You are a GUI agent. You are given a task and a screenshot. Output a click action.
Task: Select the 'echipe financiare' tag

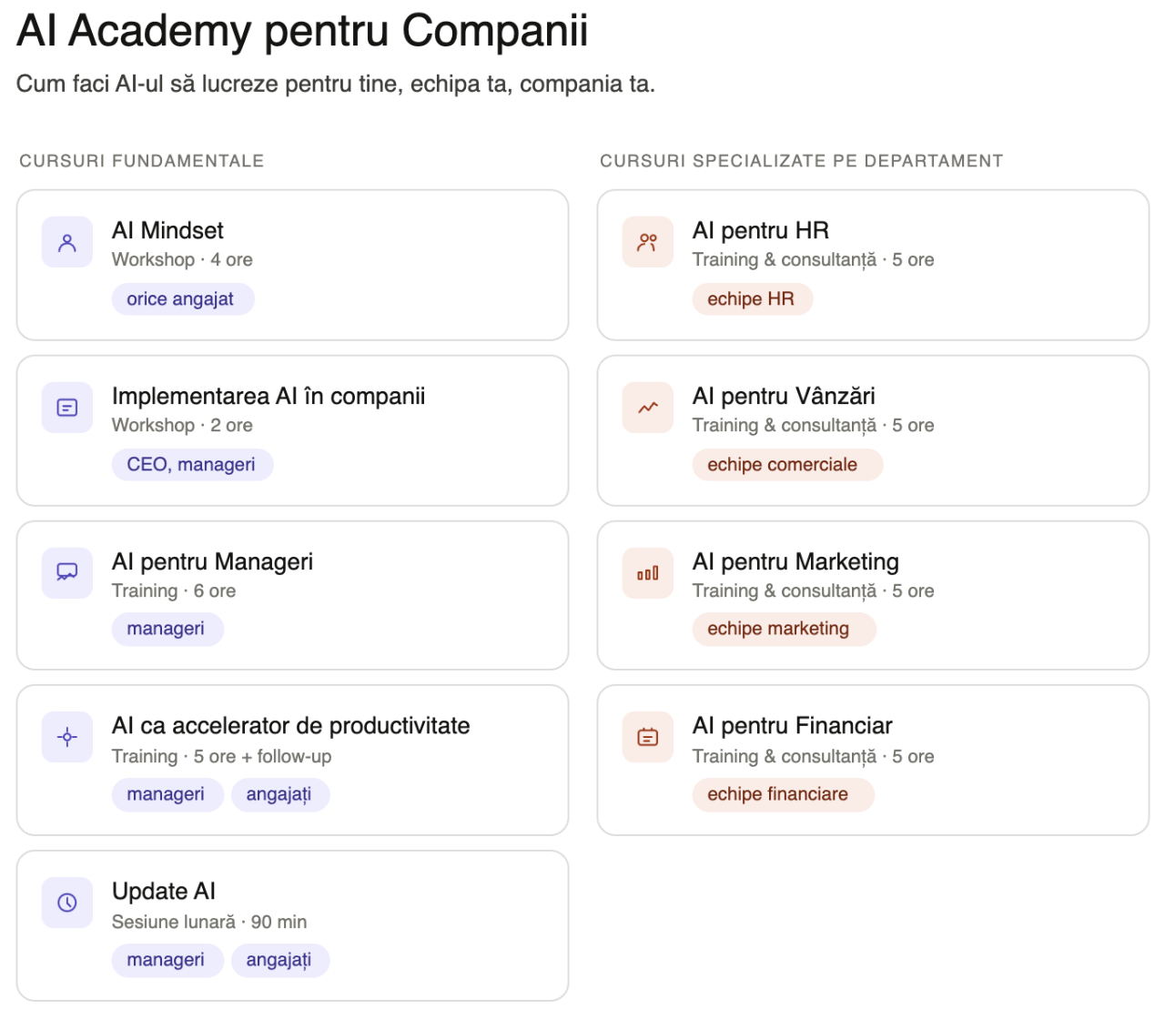(778, 794)
